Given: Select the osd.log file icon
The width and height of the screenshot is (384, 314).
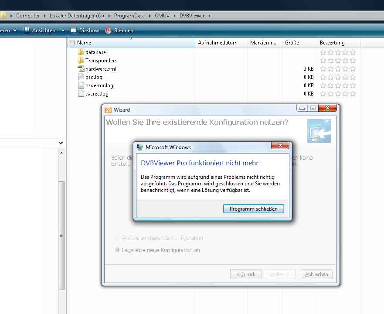Looking at the screenshot, I should 81,77.
